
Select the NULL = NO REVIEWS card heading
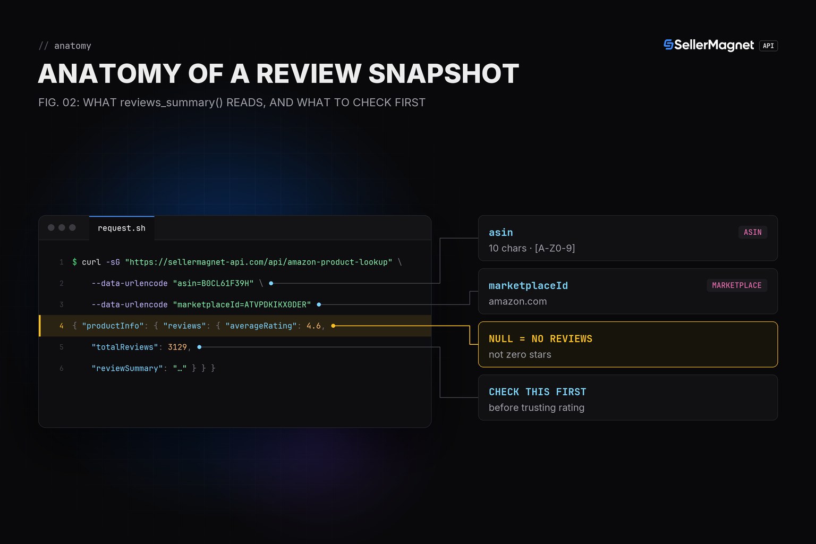click(x=540, y=338)
